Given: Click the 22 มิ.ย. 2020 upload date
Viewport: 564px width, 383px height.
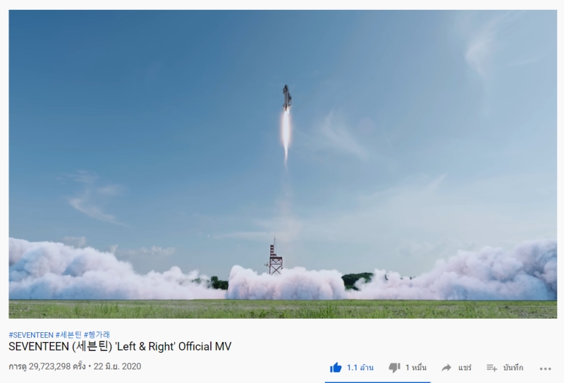Looking at the screenshot, I should pyautogui.click(x=117, y=367).
